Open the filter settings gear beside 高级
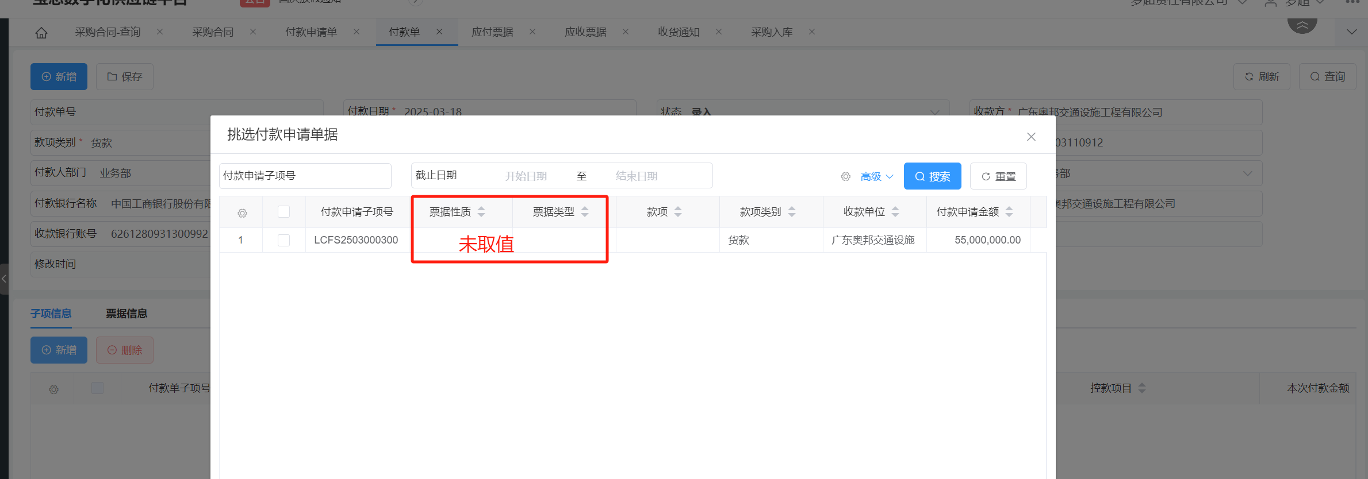This screenshot has width=1368, height=479. (846, 177)
